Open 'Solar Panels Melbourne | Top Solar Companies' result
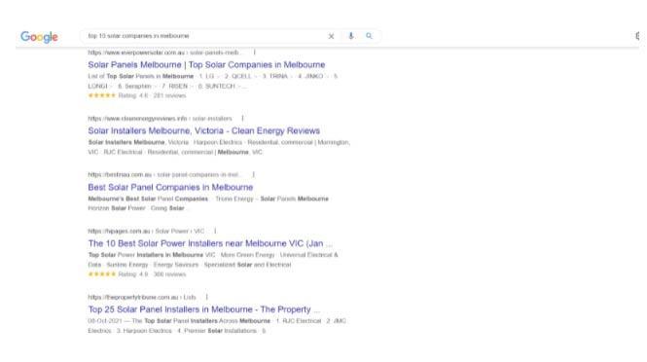Image resolution: width=647 pixels, height=362 pixels. 206,65
